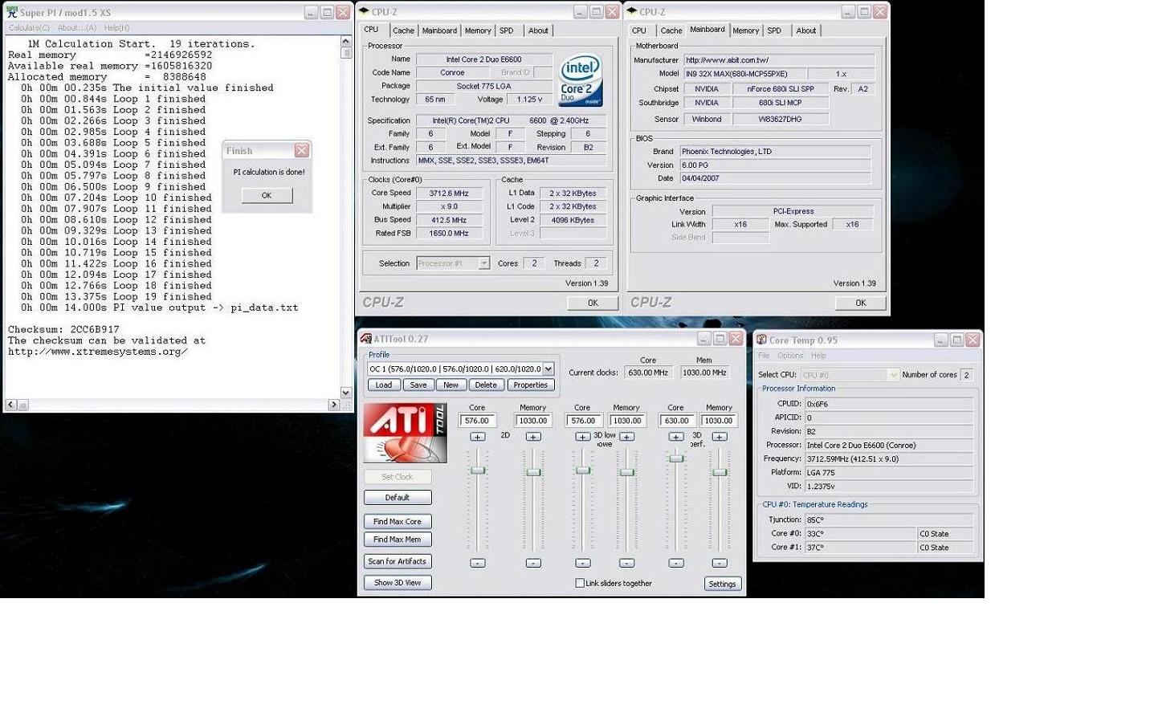1154x721 pixels.
Task: Open Core Temp Help menu
Action: click(x=818, y=356)
